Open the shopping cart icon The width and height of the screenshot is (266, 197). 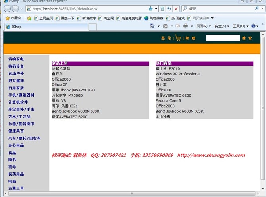178,38
